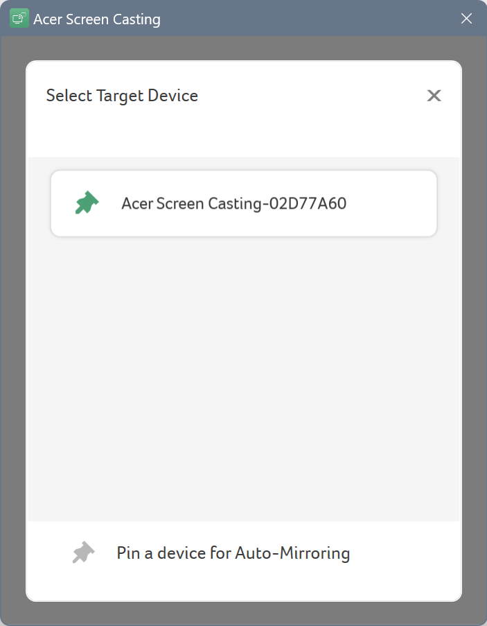The width and height of the screenshot is (487, 626).
Task: Click the gray backdrop beneath the dialog
Action: pyautogui.click(x=244, y=613)
